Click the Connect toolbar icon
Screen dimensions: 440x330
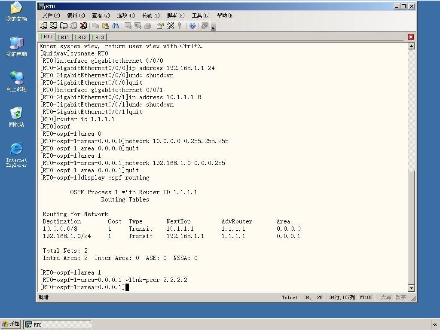pos(43,26)
